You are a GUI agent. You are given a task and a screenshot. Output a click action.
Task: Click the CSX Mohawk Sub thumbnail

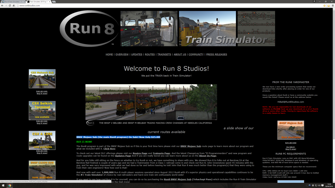[x=42, y=79]
